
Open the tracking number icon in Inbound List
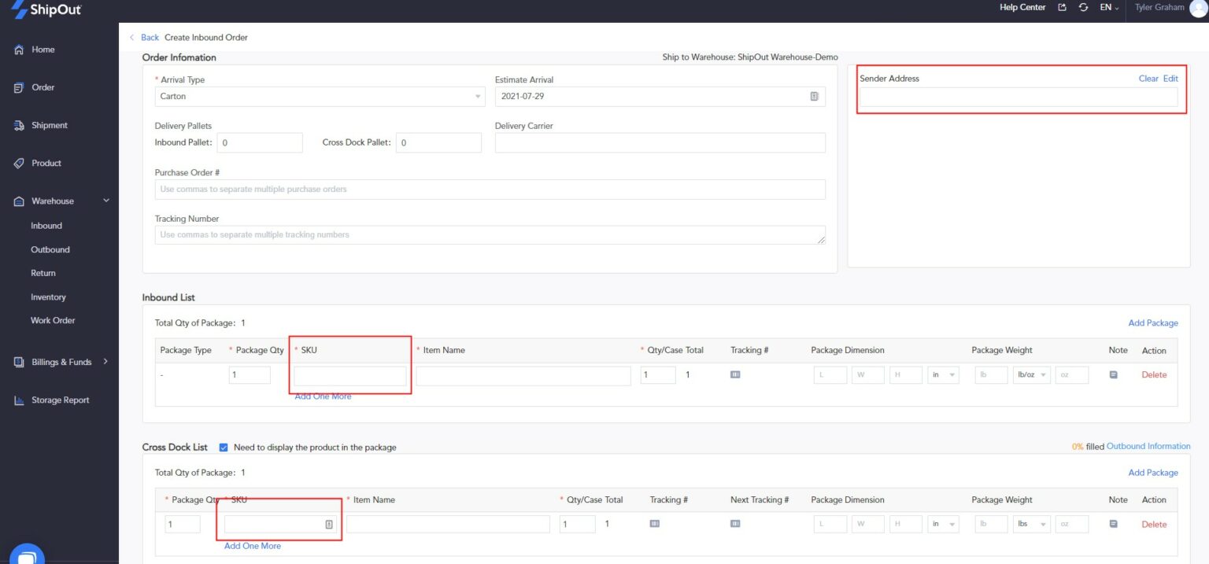(734, 374)
